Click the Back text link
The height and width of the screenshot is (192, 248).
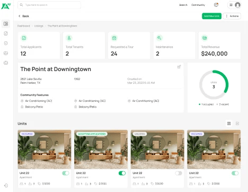click(25, 16)
